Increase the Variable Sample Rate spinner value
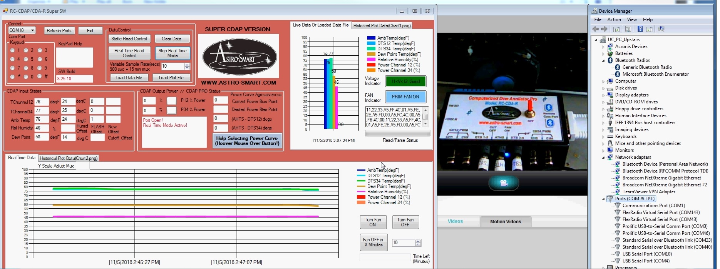Viewport: 720px width, 269px height. (187, 65)
